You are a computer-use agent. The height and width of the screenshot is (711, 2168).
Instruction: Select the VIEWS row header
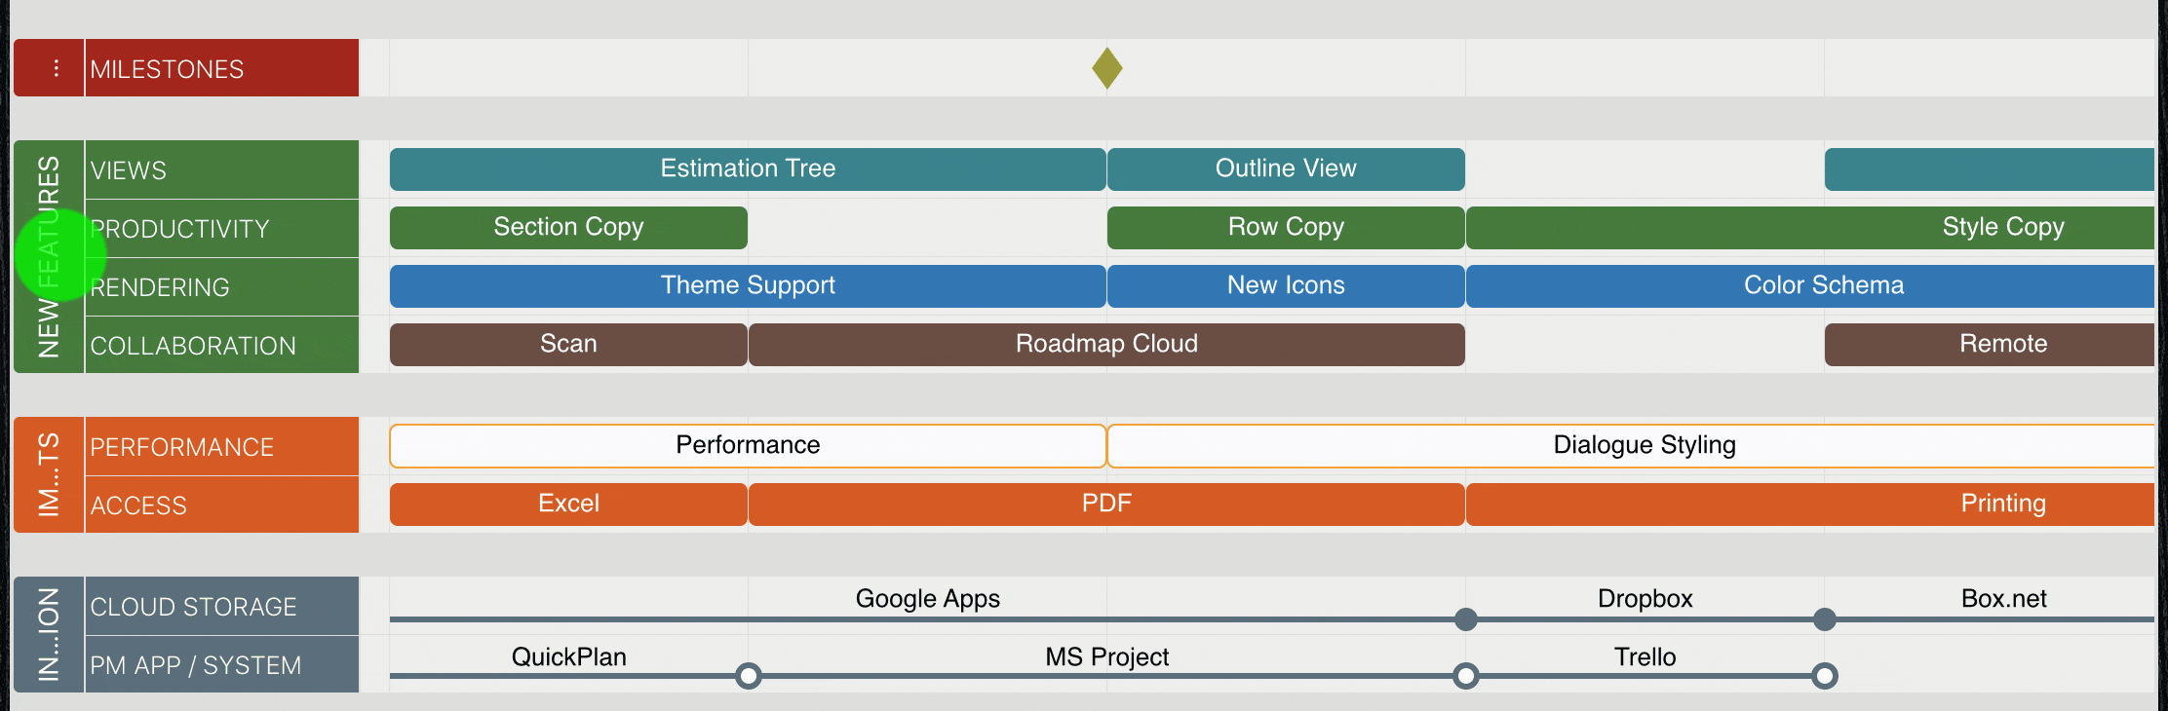coord(221,170)
